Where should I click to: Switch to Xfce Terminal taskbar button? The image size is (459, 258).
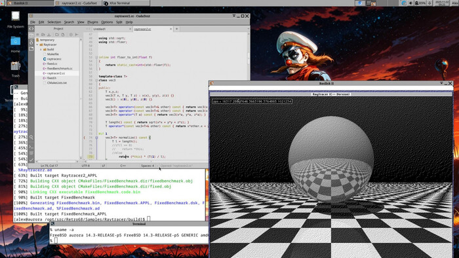point(126,3)
